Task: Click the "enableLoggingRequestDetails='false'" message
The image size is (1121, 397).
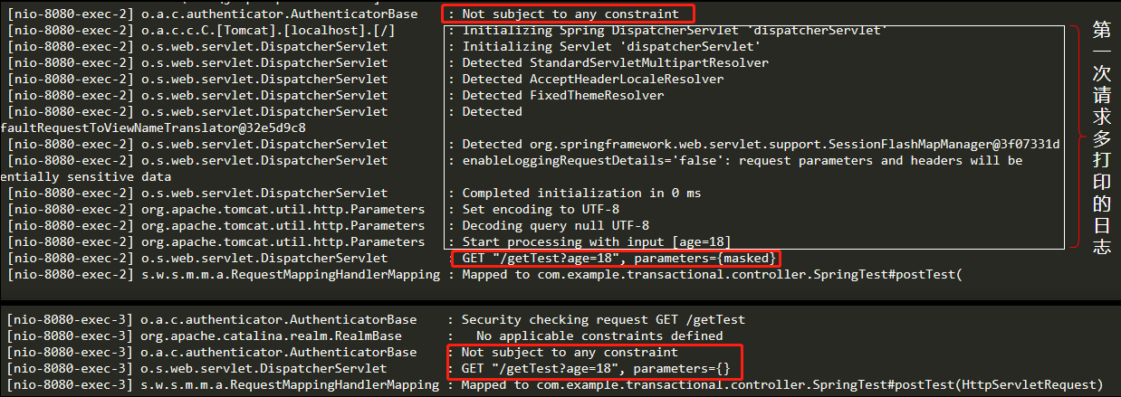Action: point(742,161)
